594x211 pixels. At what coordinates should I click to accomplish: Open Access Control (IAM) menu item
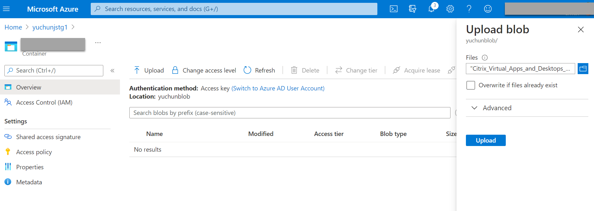(x=44, y=102)
